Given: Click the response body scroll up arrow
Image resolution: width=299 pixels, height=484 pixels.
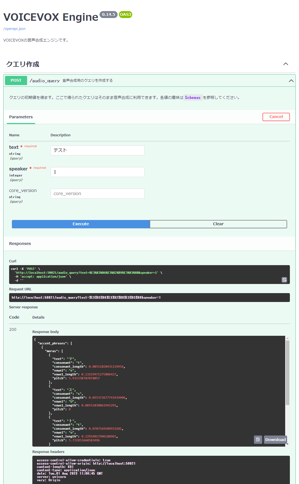Looking at the screenshot, I should pyautogui.click(x=287, y=338).
